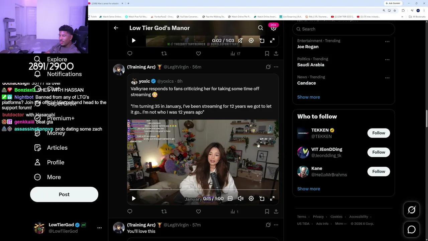This screenshot has width=428, height=241.
Task: Follow the Kane account
Action: pyautogui.click(x=379, y=171)
